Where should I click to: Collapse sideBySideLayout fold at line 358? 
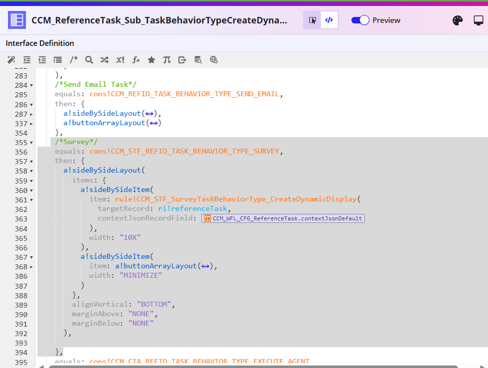coord(31,171)
